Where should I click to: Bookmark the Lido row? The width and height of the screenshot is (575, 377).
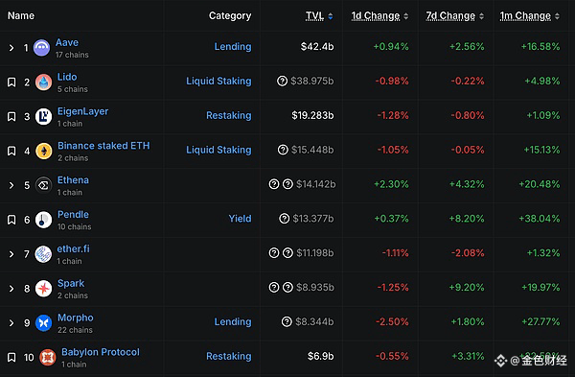click(11, 82)
